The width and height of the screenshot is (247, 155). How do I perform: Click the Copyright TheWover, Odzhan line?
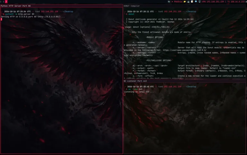[x=150, y=22]
